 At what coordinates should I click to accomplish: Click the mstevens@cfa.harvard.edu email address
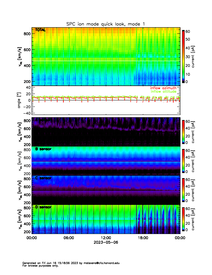point(100,263)
